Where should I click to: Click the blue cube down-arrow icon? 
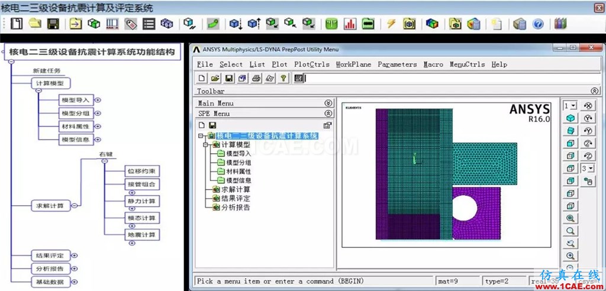[236, 24]
